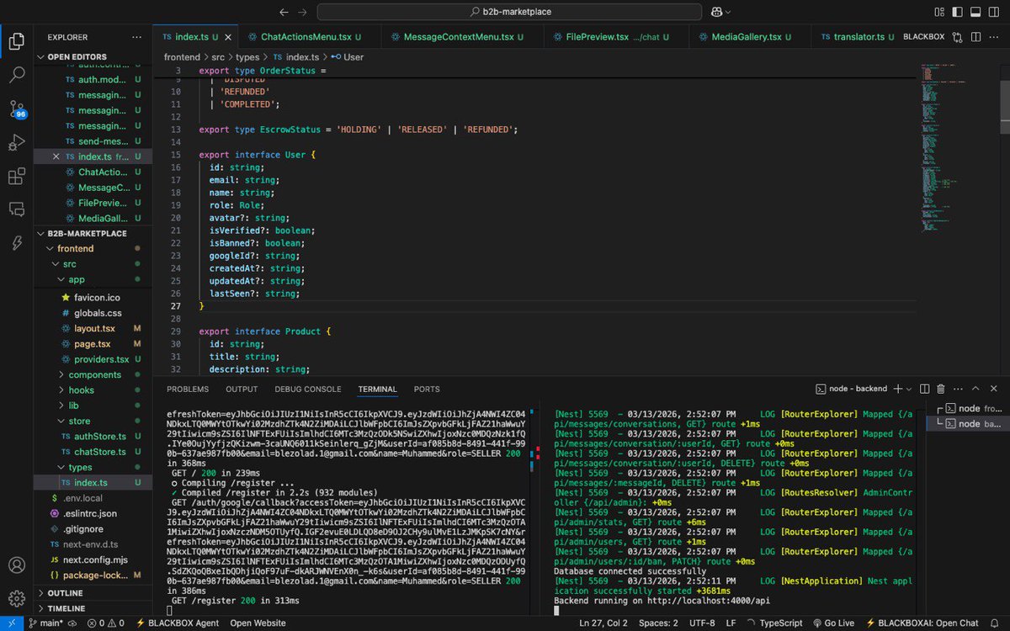Image resolution: width=1010 pixels, height=631 pixels.
Task: Close index.ts in Open Editors list
Action: (56, 156)
